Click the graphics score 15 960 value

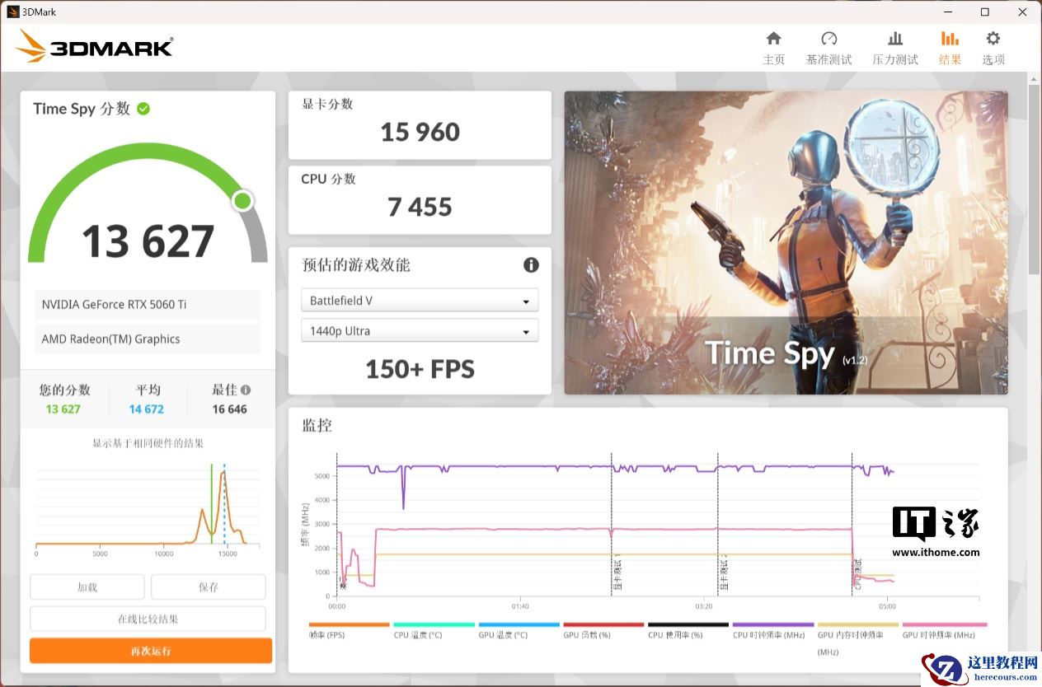420,132
